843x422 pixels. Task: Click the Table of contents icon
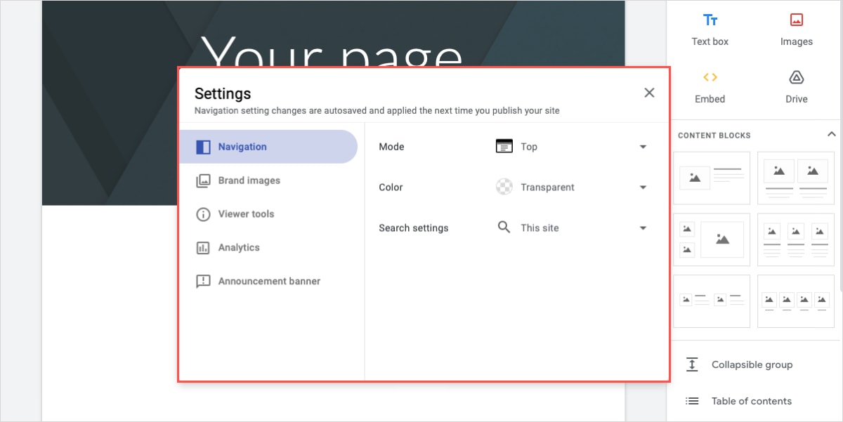692,401
